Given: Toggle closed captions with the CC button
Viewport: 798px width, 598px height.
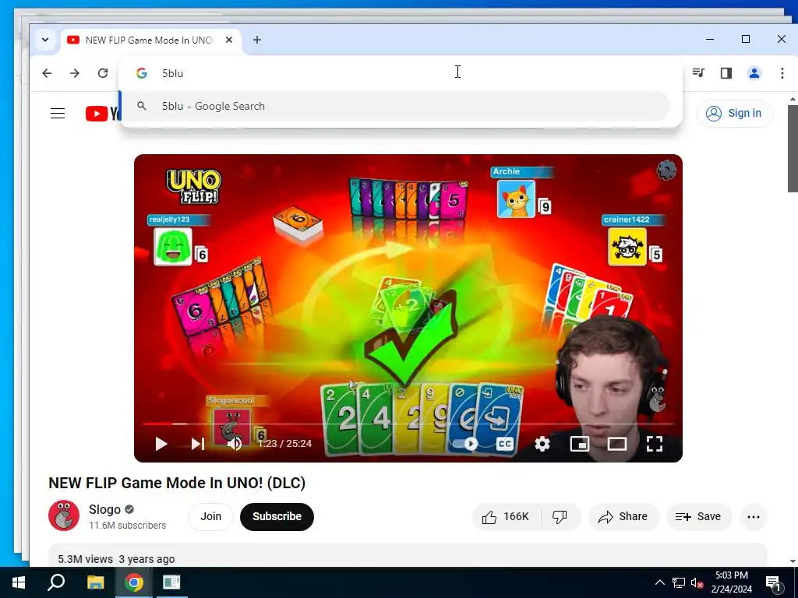Looking at the screenshot, I should (x=504, y=444).
